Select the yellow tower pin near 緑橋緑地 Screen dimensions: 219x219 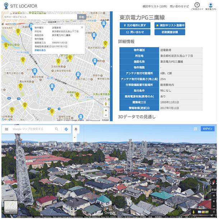click(x=77, y=96)
